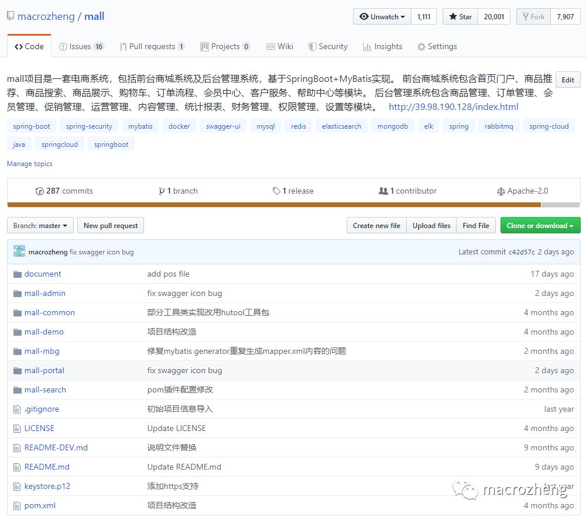Image resolution: width=586 pixels, height=517 pixels.
Task: Select the mybatis topic tag
Action: (x=140, y=126)
